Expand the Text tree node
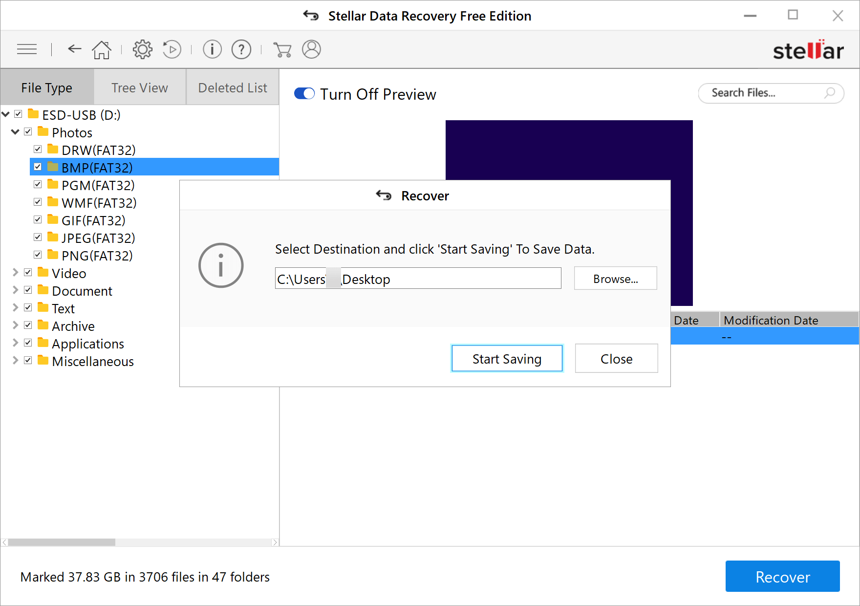The width and height of the screenshot is (860, 606). click(x=15, y=307)
